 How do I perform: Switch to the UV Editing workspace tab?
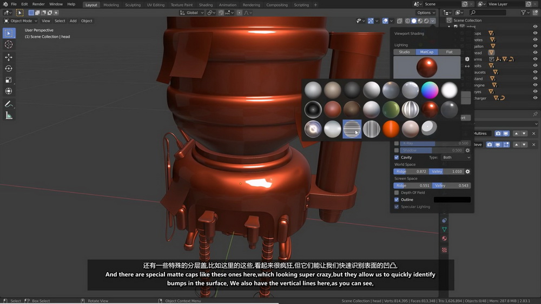tap(156, 5)
